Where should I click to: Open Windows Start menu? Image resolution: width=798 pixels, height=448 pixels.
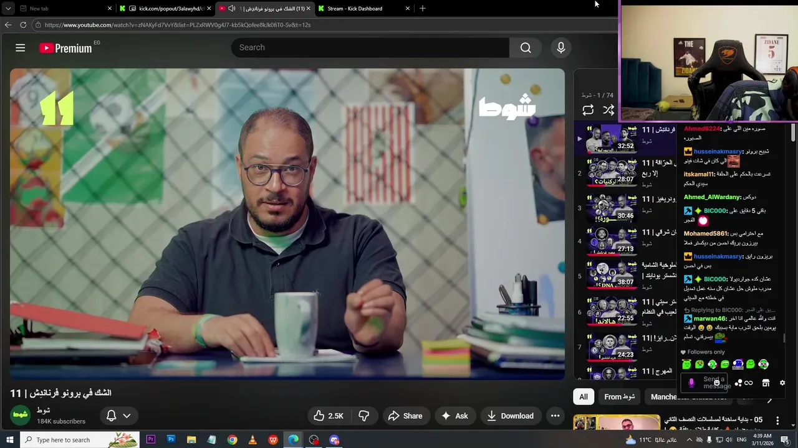(x=10, y=440)
